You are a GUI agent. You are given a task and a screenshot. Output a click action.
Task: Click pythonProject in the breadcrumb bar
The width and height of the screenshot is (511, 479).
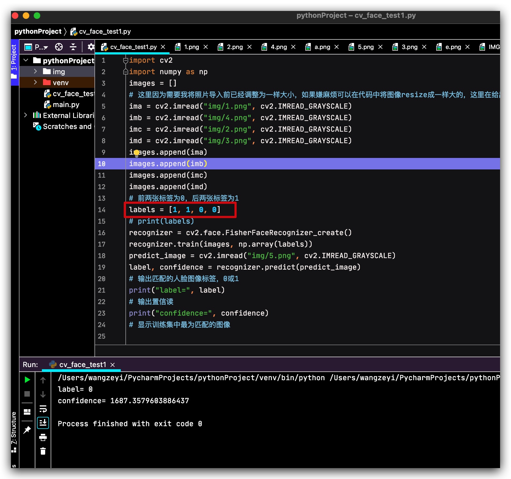pyautogui.click(x=38, y=31)
